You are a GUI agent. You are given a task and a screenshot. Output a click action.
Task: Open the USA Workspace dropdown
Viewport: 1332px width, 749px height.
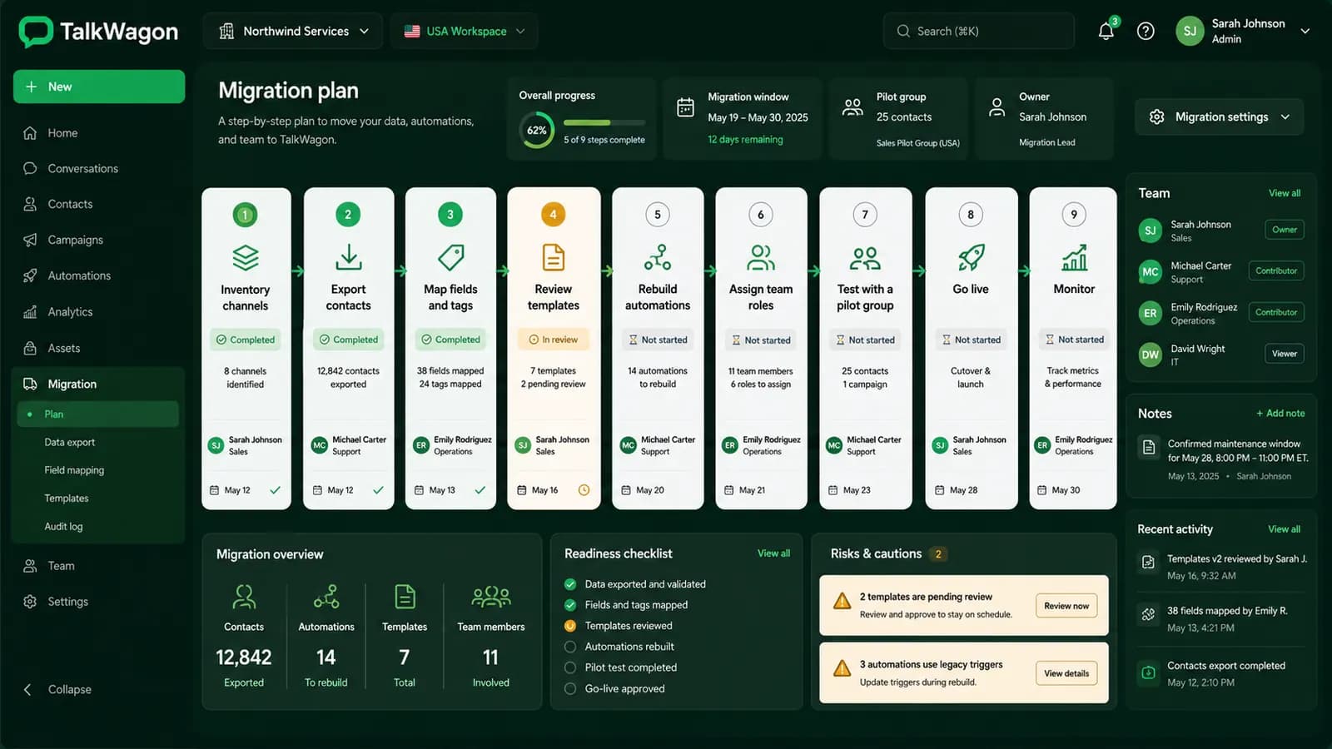(x=464, y=31)
